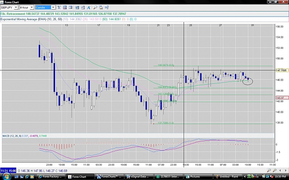Click the OHLC values in status bar
The width and height of the screenshot is (289, 180).
point(43,171)
